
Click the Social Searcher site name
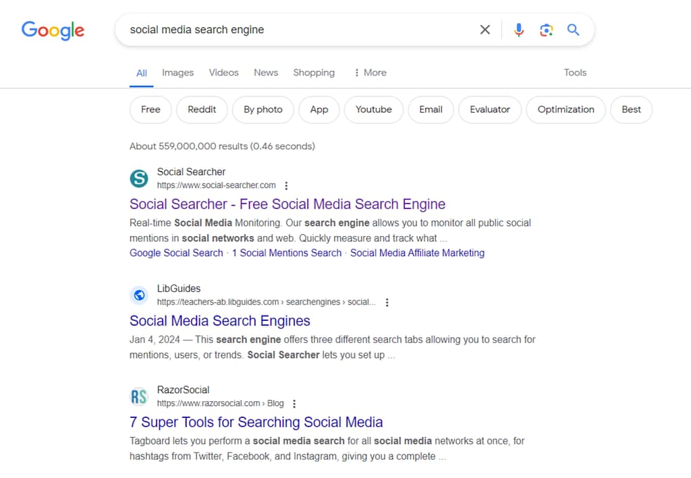pos(191,172)
